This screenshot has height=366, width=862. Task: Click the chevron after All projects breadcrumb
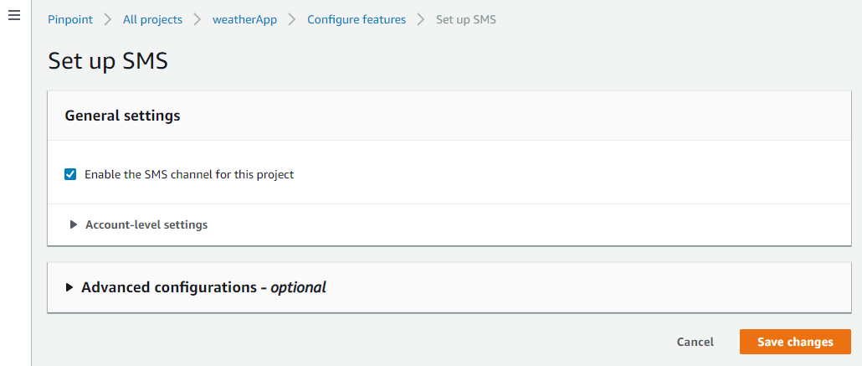197,19
